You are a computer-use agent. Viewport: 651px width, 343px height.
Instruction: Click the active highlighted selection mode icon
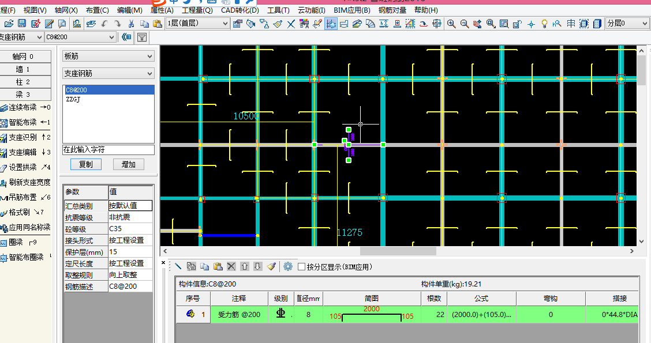coord(331,24)
